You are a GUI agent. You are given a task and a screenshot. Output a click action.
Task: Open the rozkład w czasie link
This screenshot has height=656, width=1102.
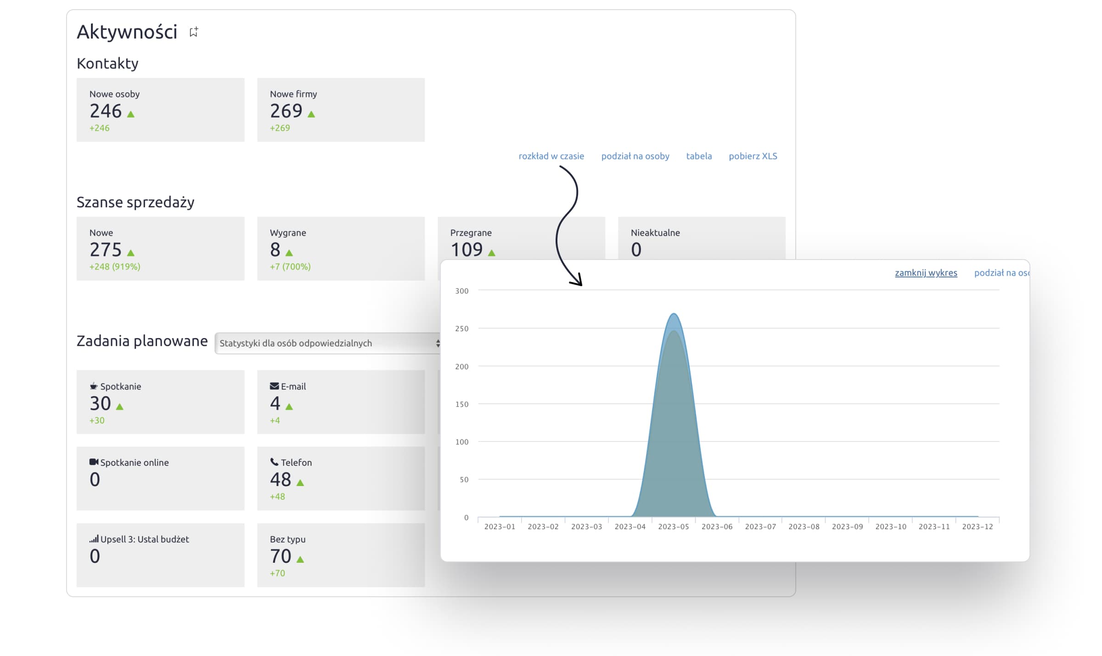tap(551, 156)
